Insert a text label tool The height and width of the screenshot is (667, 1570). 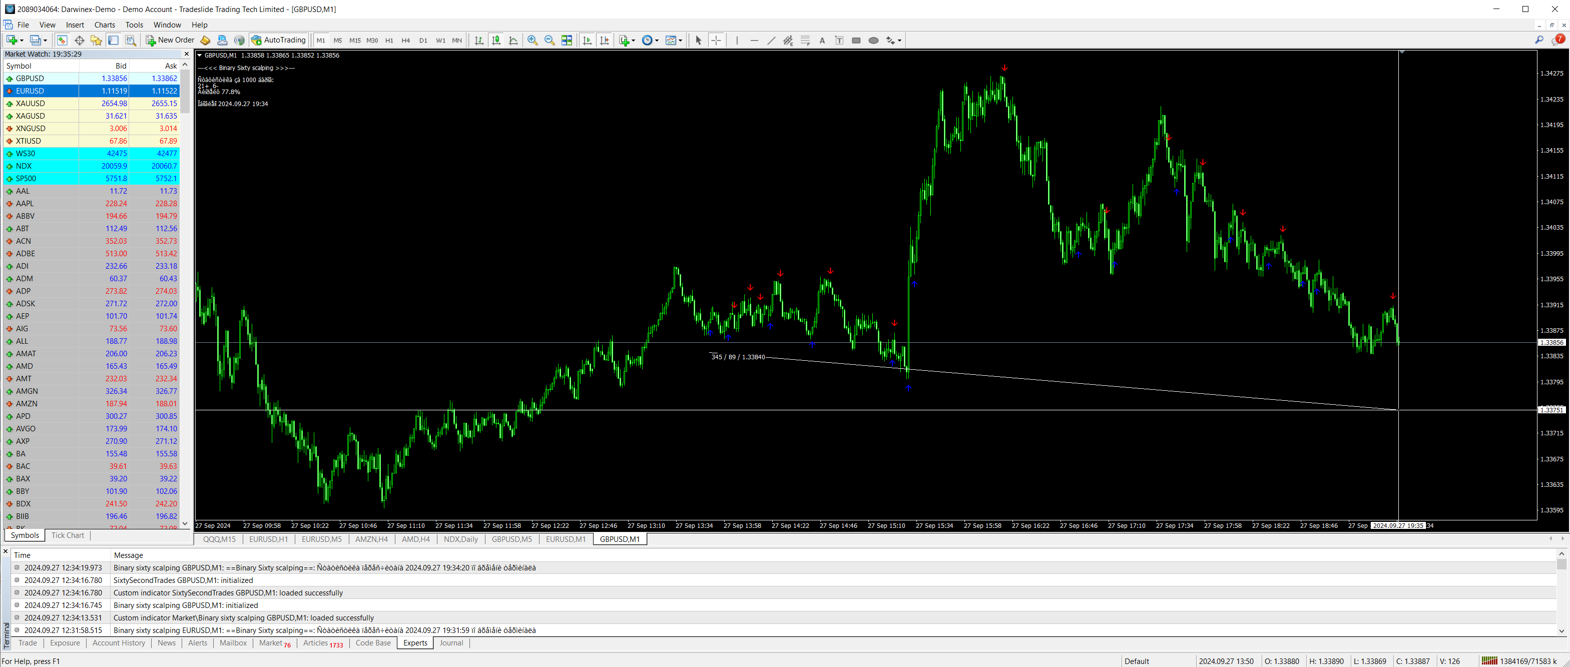839,40
